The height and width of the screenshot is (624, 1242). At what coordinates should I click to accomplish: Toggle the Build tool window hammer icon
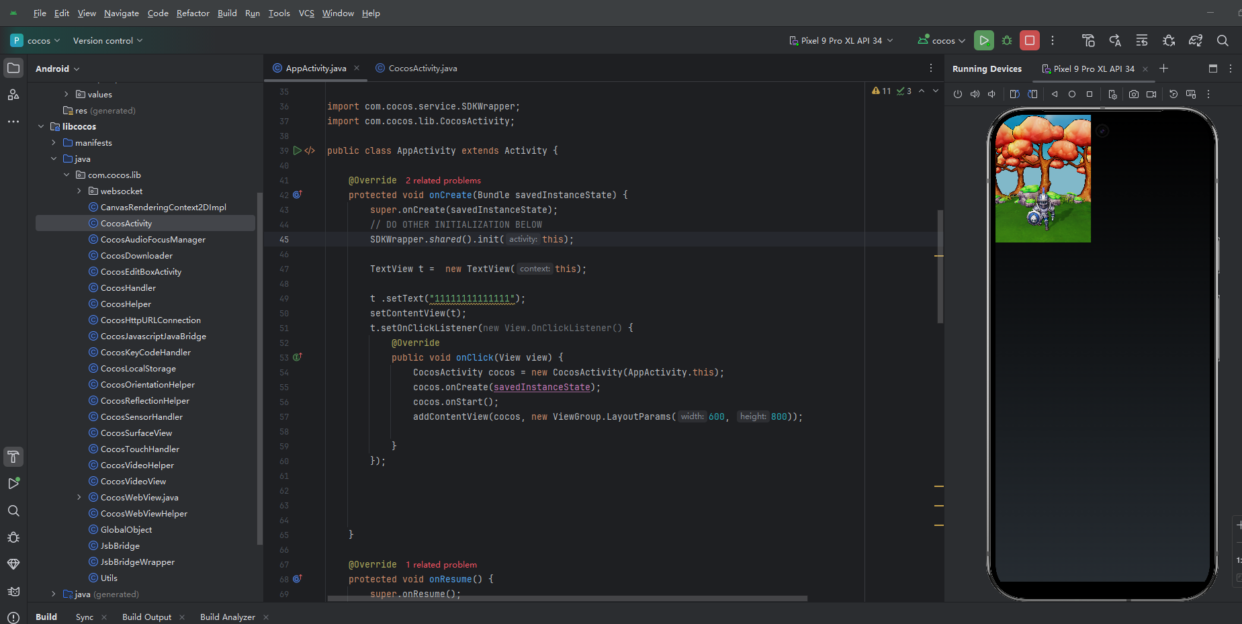coord(13,457)
